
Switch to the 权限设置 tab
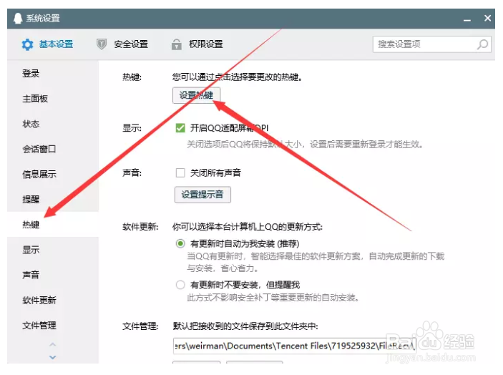tap(197, 44)
